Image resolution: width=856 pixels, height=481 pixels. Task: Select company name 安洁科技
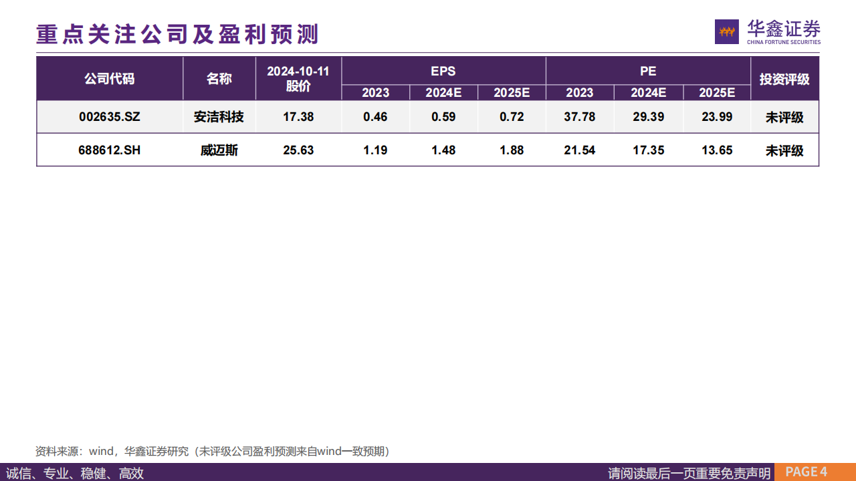[219, 117]
